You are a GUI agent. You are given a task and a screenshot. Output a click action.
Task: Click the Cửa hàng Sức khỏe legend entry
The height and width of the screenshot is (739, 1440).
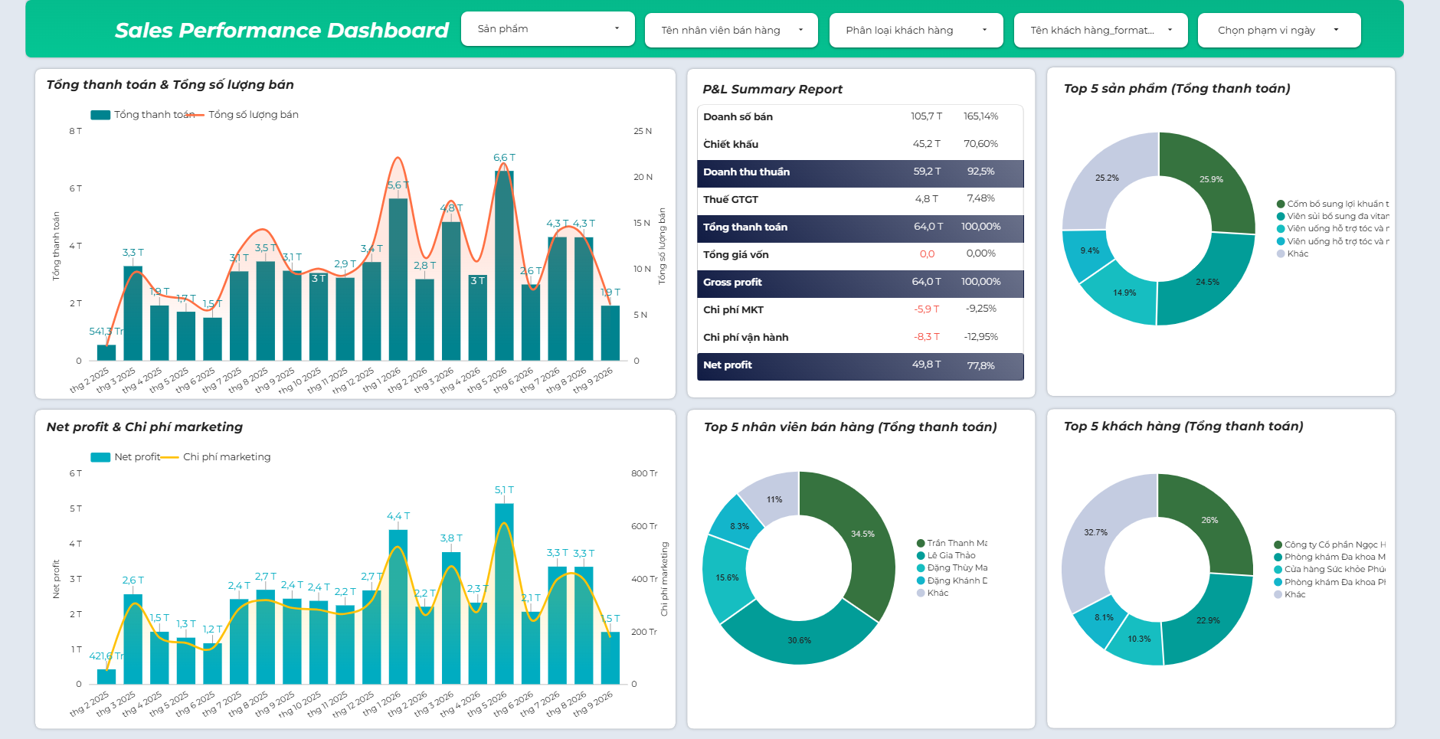(x=1330, y=569)
